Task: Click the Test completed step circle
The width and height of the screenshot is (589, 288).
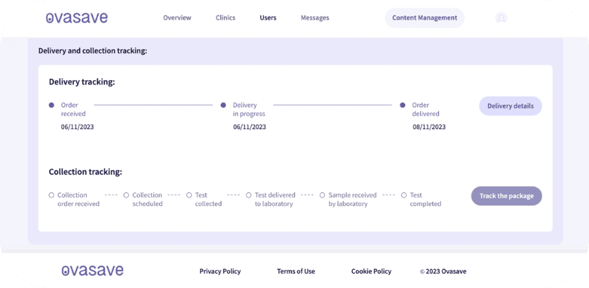Action: (404, 195)
